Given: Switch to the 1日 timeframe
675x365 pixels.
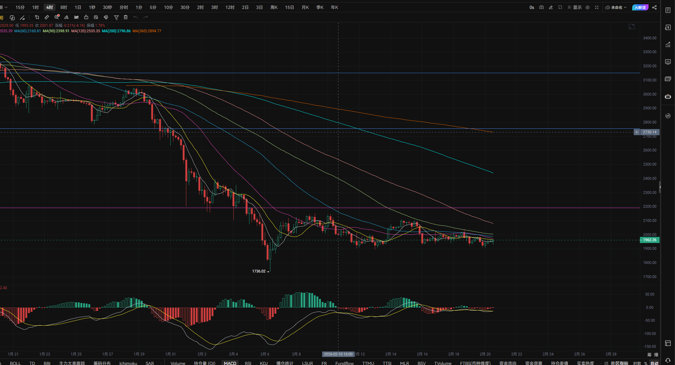Looking at the screenshot, I should [x=78, y=7].
